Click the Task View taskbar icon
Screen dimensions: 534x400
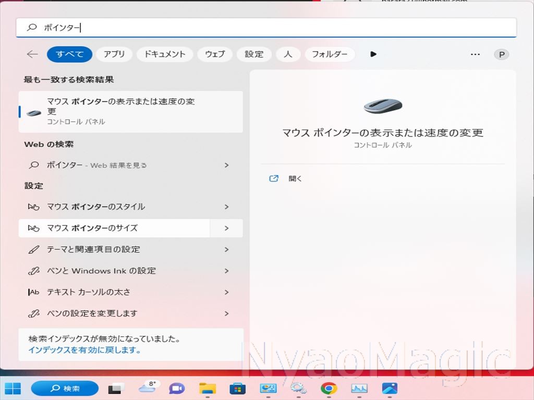116,388
